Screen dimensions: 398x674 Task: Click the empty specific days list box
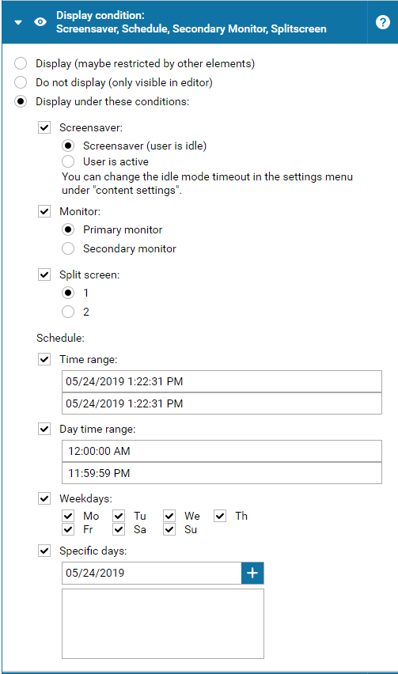coord(163,623)
